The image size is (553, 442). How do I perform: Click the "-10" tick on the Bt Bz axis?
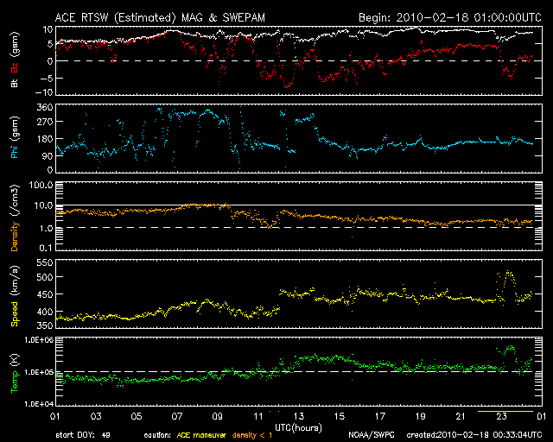[x=44, y=92]
